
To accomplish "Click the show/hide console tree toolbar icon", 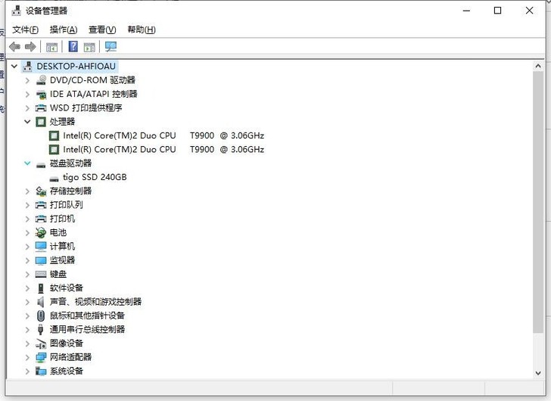I will point(51,47).
